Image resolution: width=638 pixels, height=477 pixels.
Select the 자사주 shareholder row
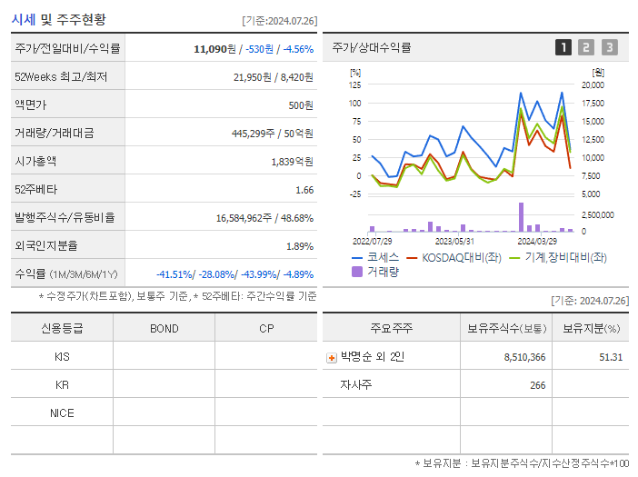tap(475, 384)
